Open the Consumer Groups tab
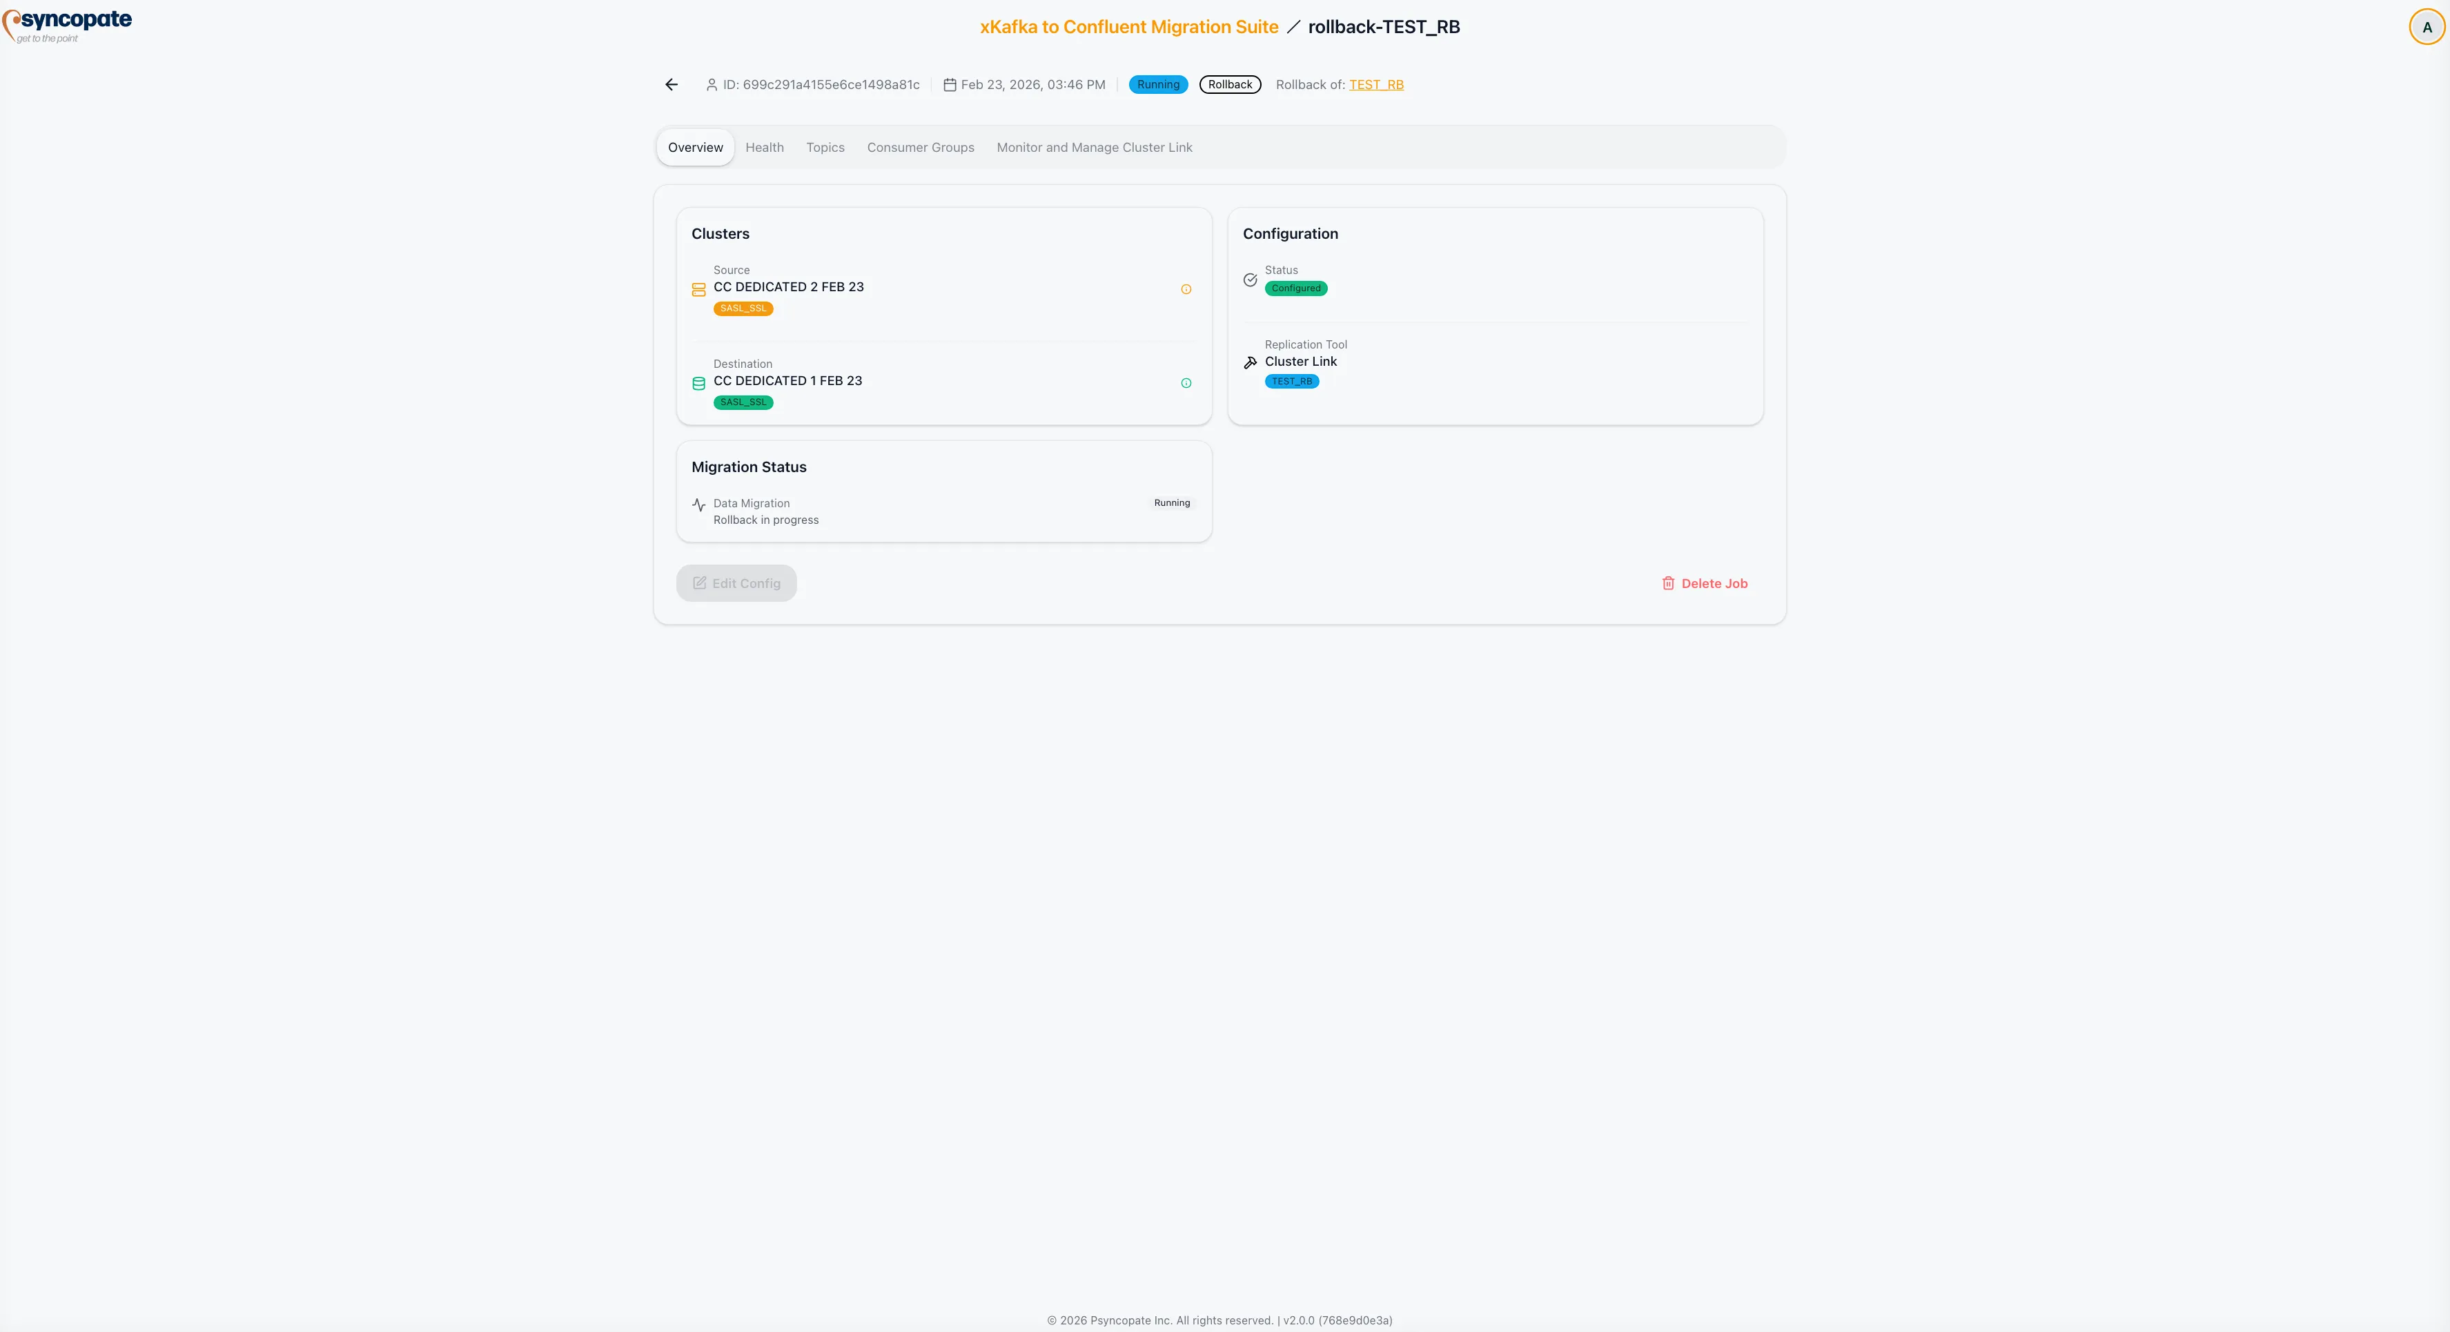The height and width of the screenshot is (1332, 2450). (920, 146)
